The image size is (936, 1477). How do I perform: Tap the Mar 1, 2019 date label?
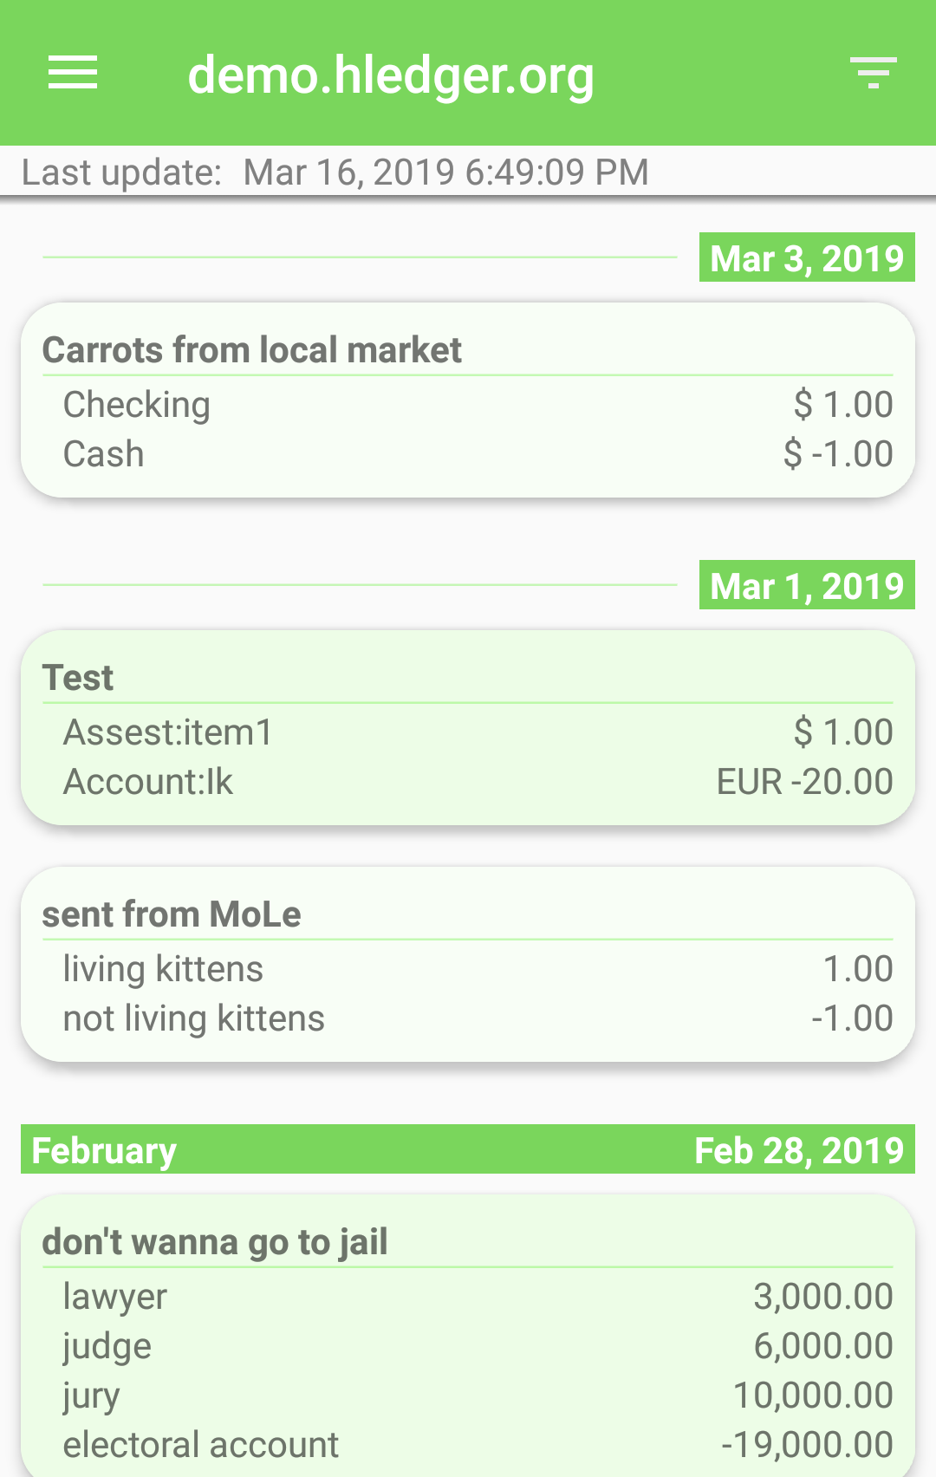(x=806, y=586)
